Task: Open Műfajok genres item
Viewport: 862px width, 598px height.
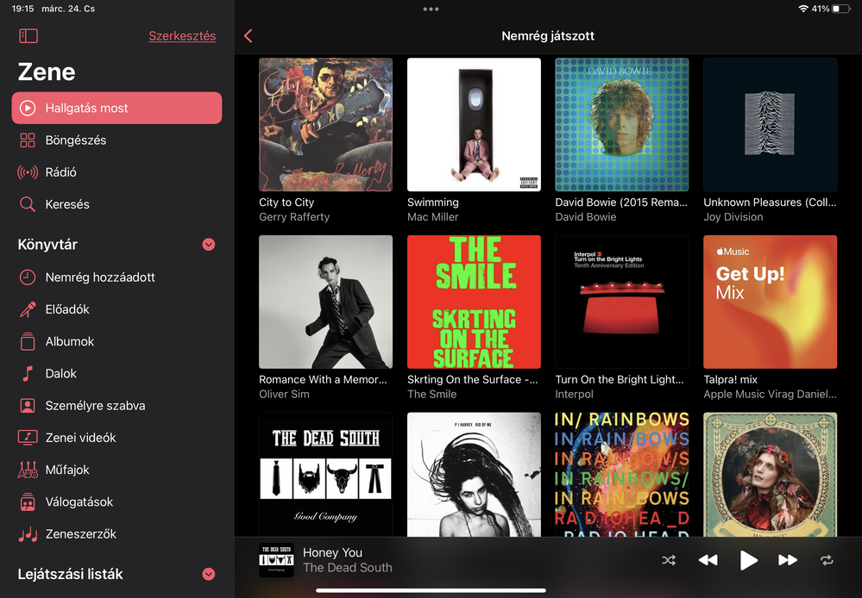Action: [x=116, y=470]
